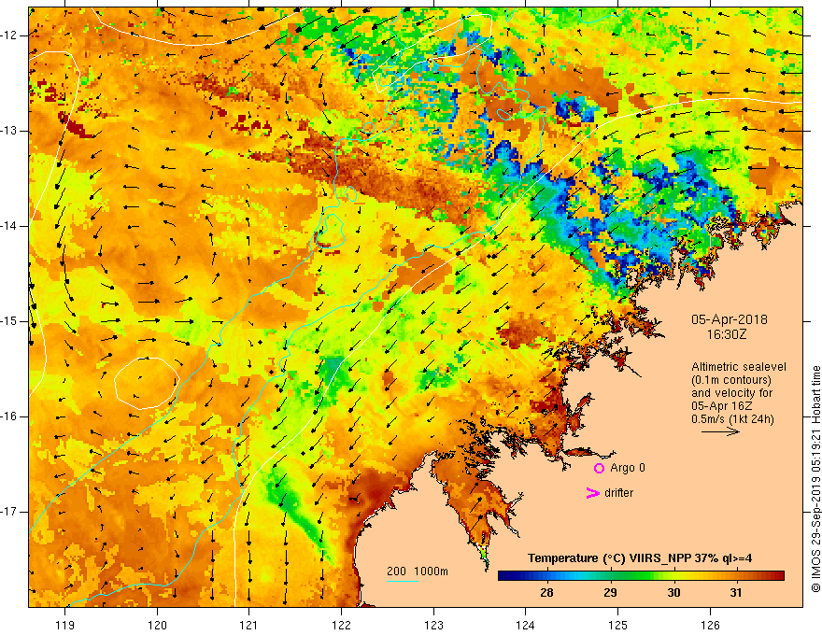
Task: Click latitude axis label -17
Action: tap(10, 512)
